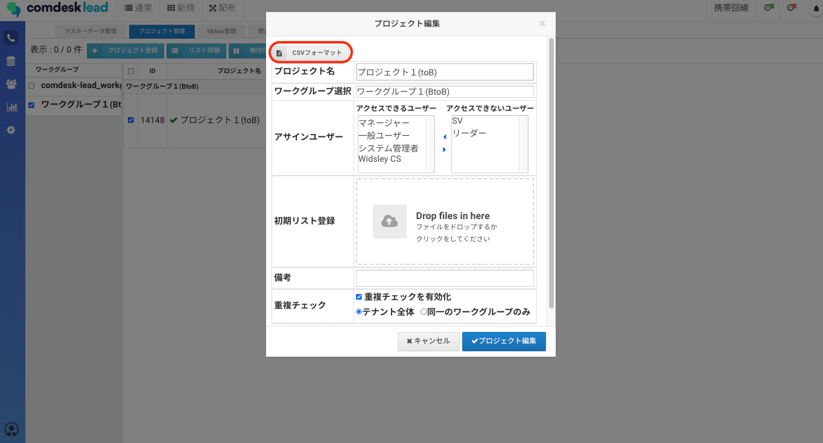Open the users group icon in the sidebar
The height and width of the screenshot is (443, 823).
coord(11,84)
